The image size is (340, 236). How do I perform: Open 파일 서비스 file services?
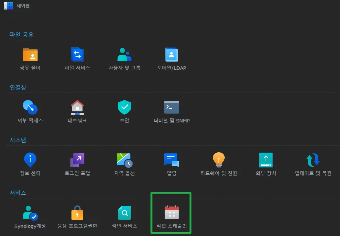[x=77, y=55]
